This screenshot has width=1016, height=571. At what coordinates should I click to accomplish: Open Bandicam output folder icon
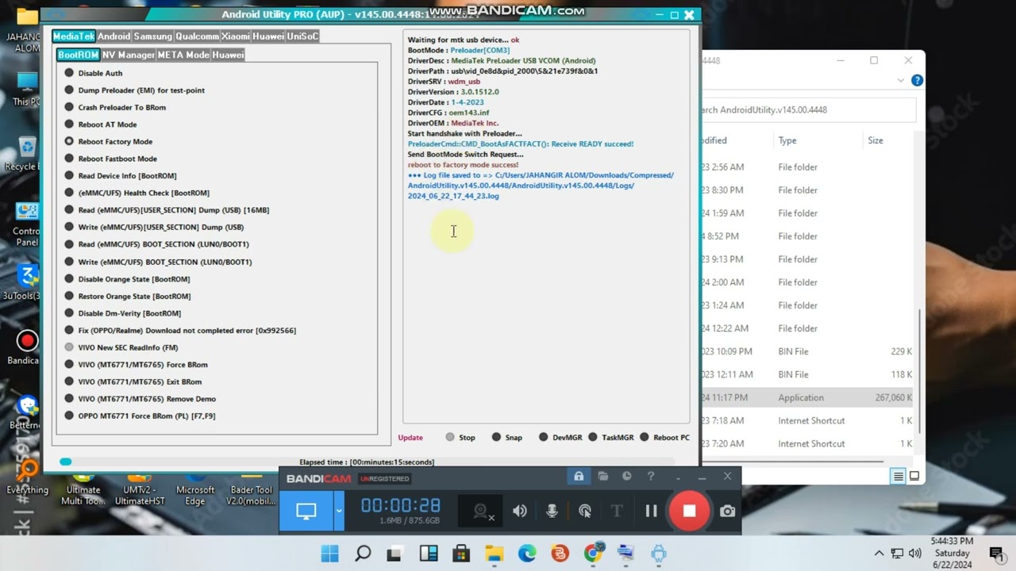[603, 477]
